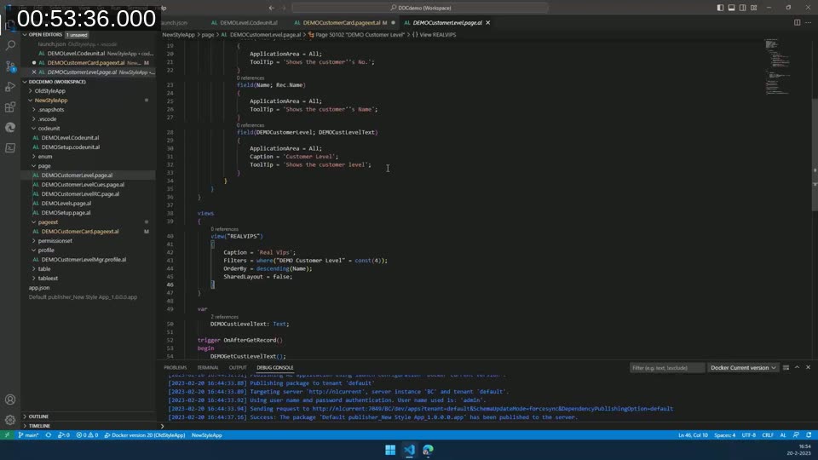Click Synchronize Changes icon in status bar
818x460 pixels.
pos(48,435)
